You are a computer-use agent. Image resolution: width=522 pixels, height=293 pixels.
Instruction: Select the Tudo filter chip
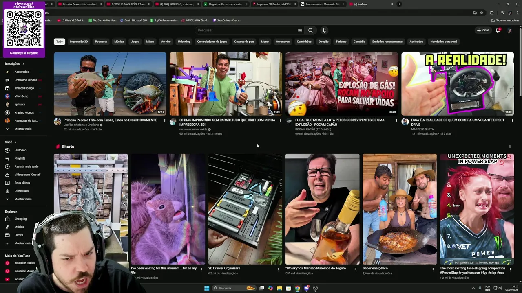tap(60, 42)
